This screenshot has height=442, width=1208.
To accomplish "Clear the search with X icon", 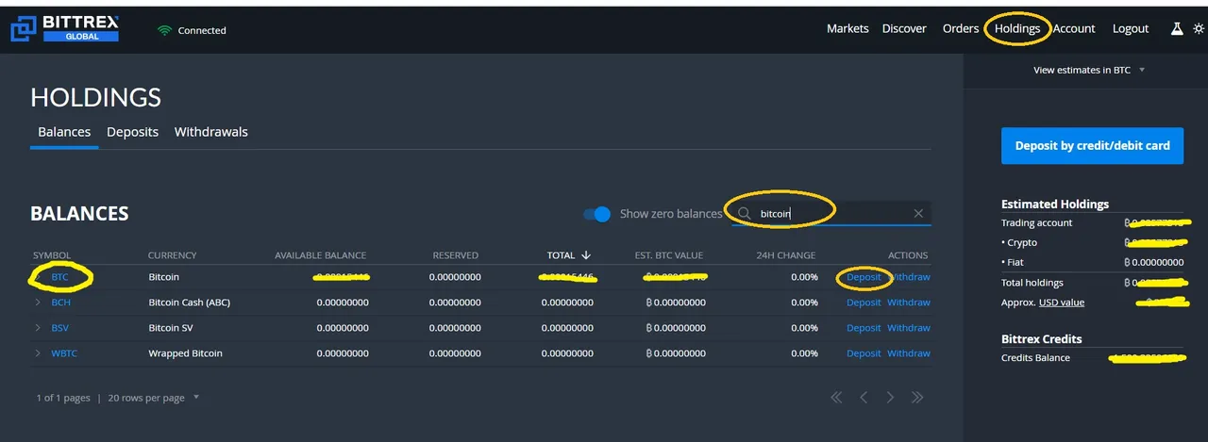I will pos(918,214).
